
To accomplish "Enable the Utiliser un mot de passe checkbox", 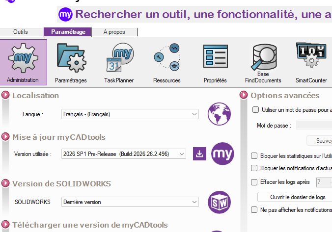I will pyautogui.click(x=255, y=110).
